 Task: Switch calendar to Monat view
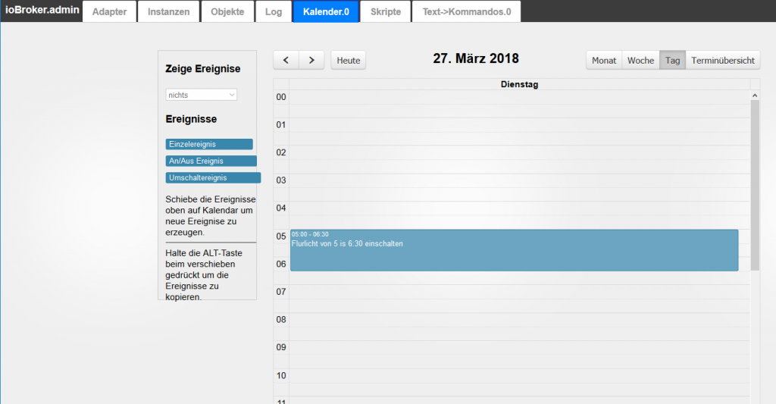(604, 61)
